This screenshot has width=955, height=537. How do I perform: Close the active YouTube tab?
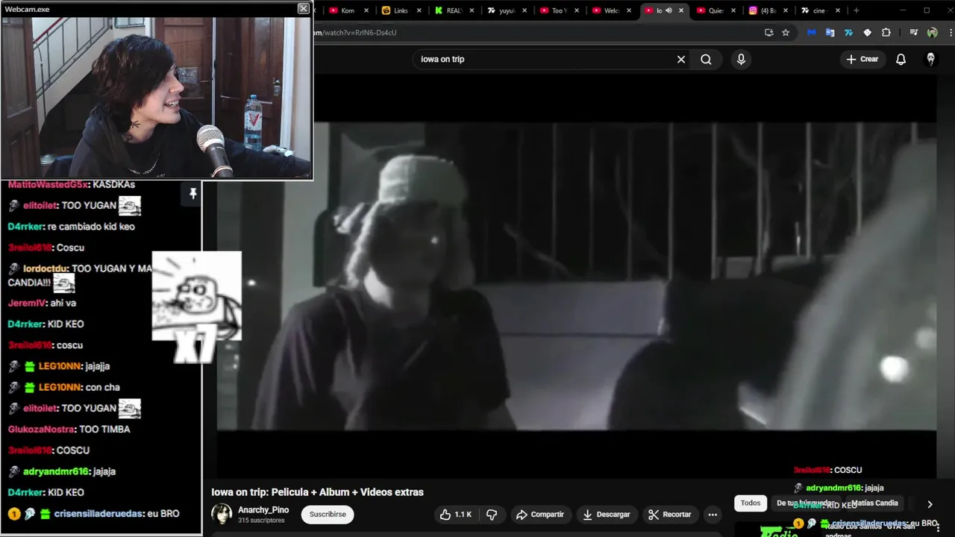[x=681, y=10]
